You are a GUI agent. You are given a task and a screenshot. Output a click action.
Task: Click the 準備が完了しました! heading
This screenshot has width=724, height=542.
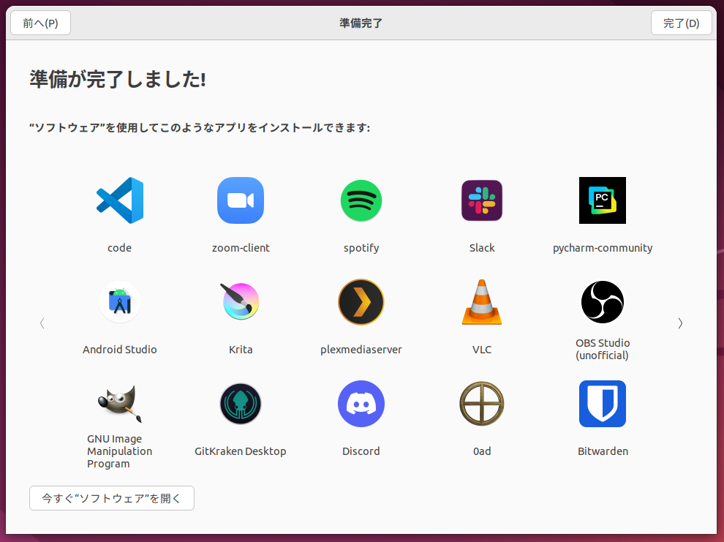(118, 79)
